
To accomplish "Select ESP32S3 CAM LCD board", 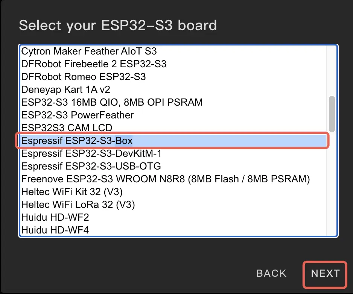I will click(67, 127).
